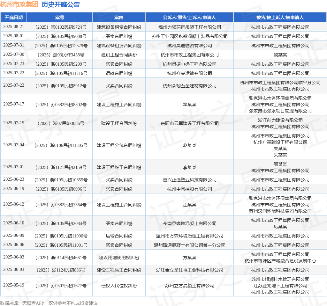Image resolution: width=327 pixels, height=306 pixels.
Task: Click defendant 杭州广赢建设工程有限公司
Action: coord(280,142)
